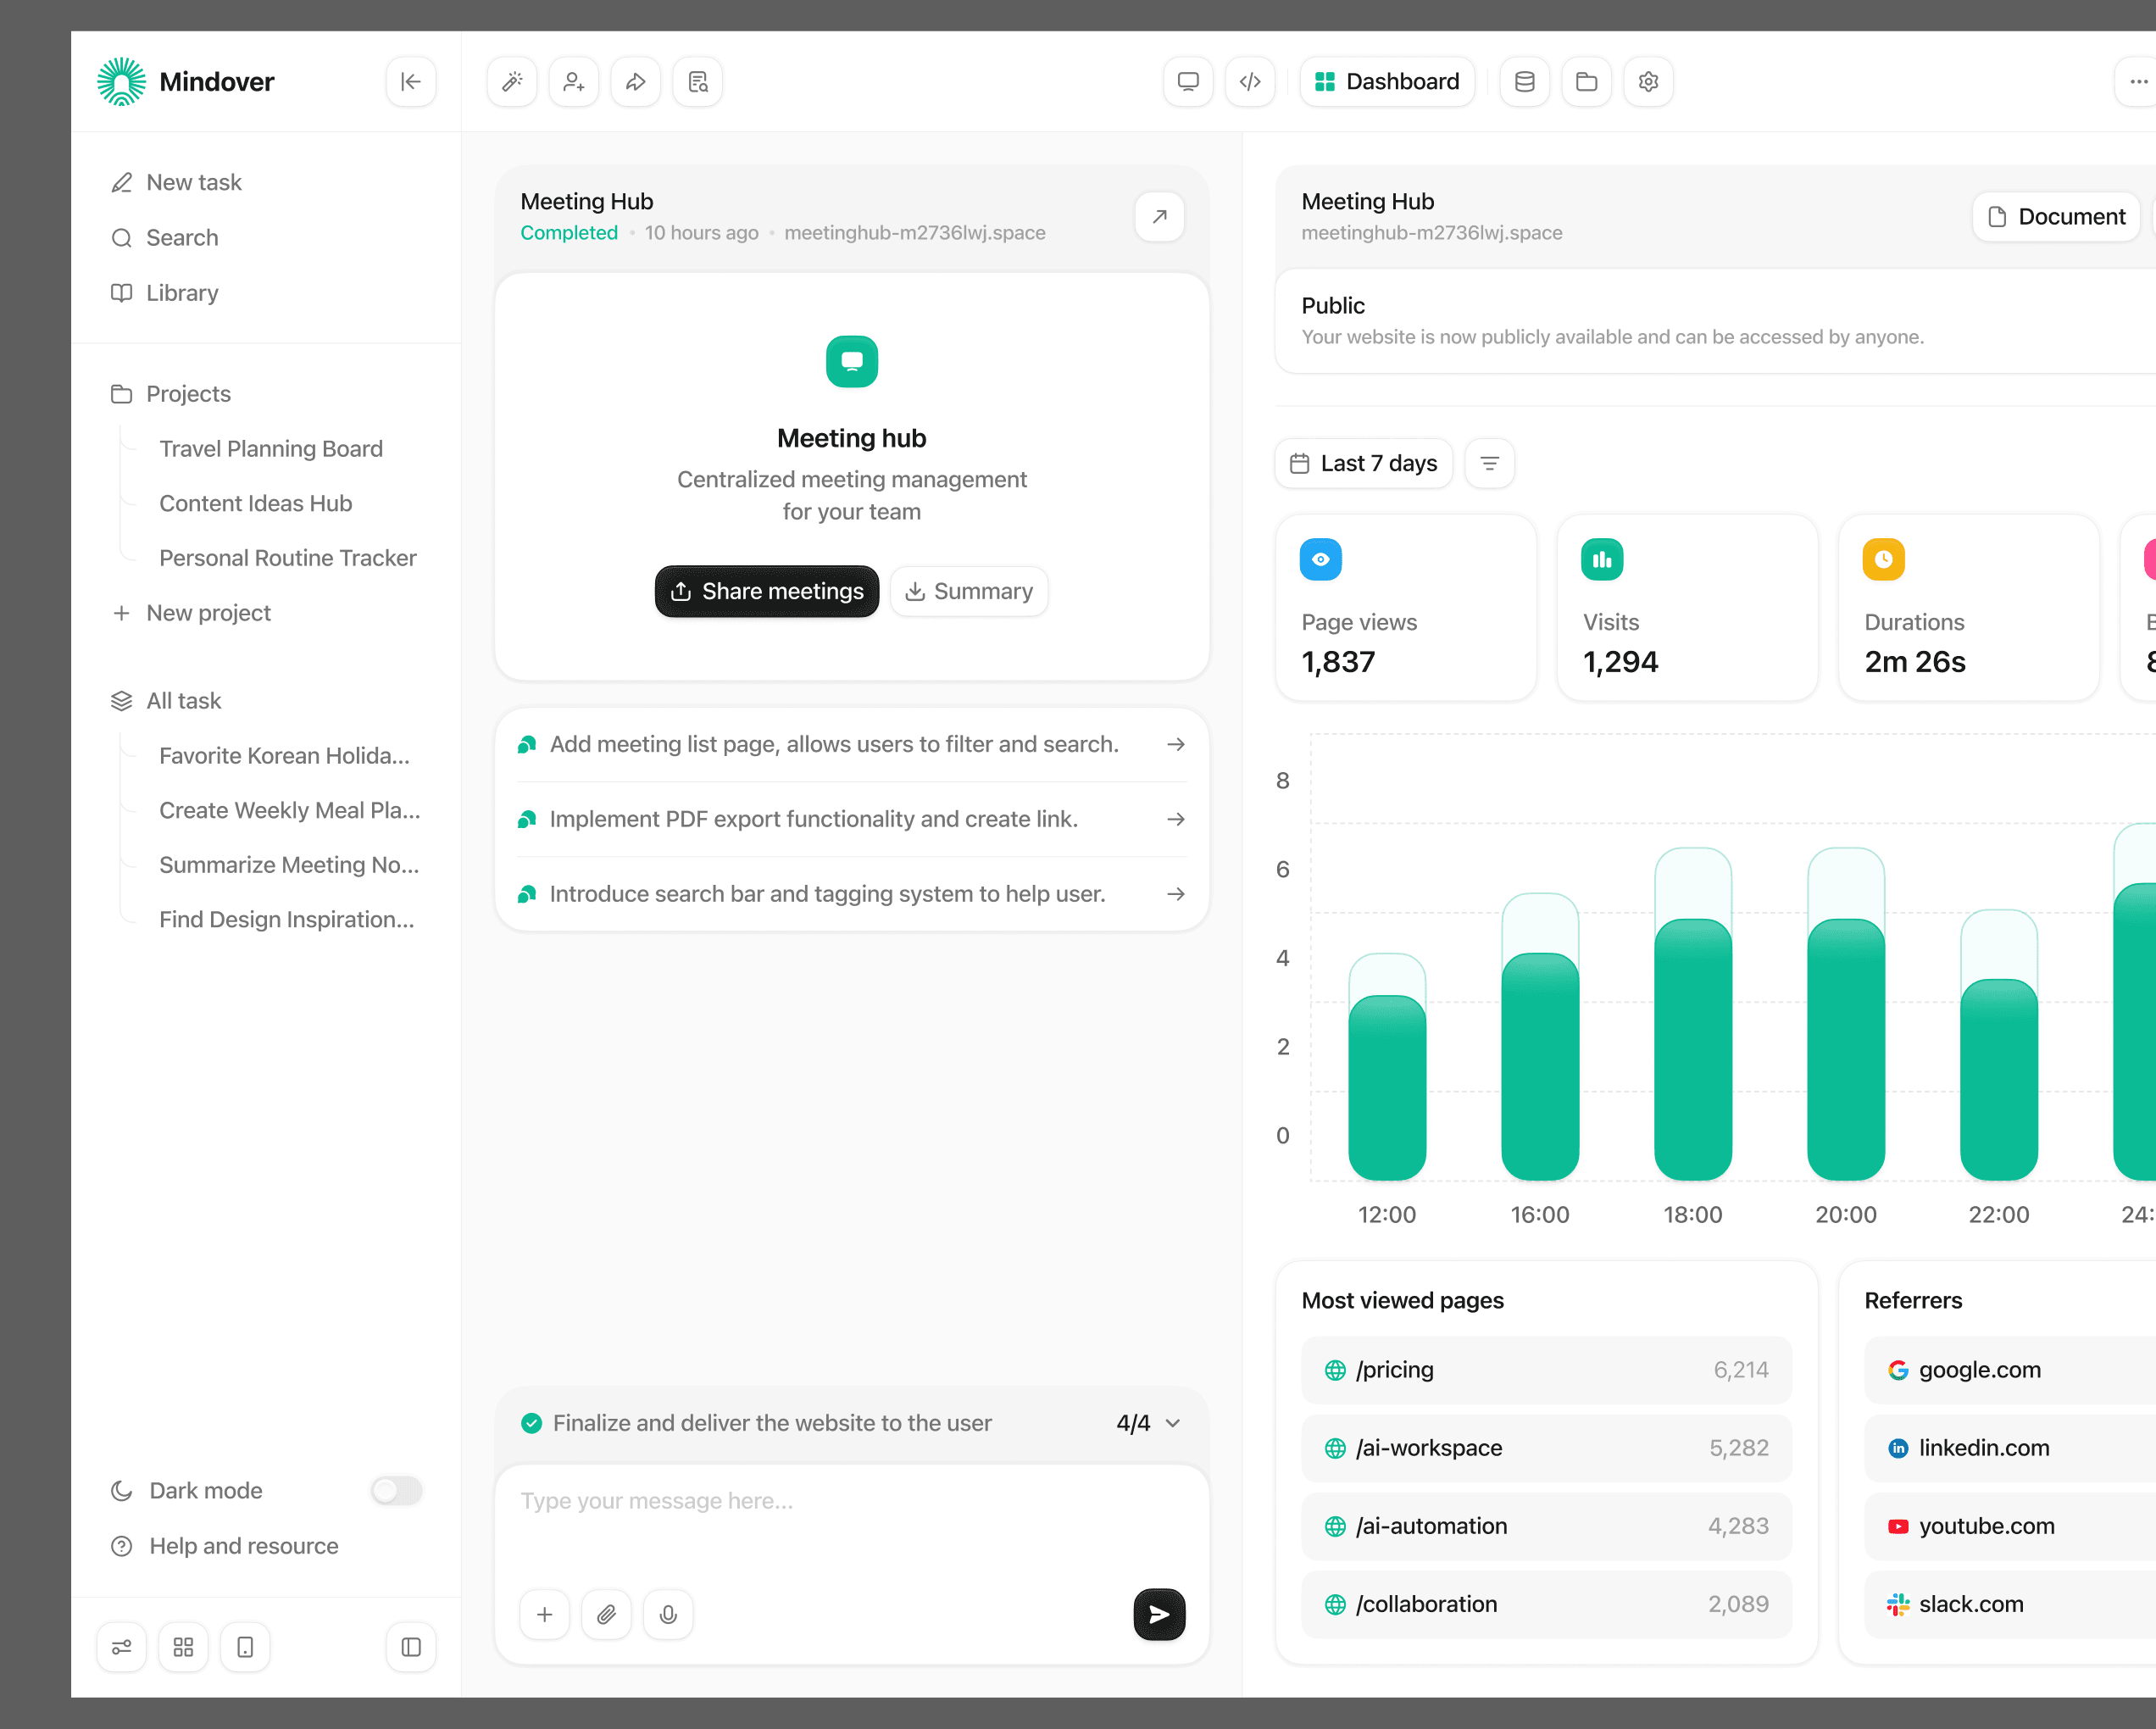2156x1729 pixels.
Task: Click the linkedin.com referrer row
Action: (x=2010, y=1448)
